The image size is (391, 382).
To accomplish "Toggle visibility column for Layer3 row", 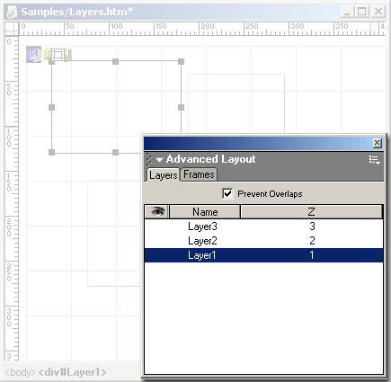I will (157, 227).
